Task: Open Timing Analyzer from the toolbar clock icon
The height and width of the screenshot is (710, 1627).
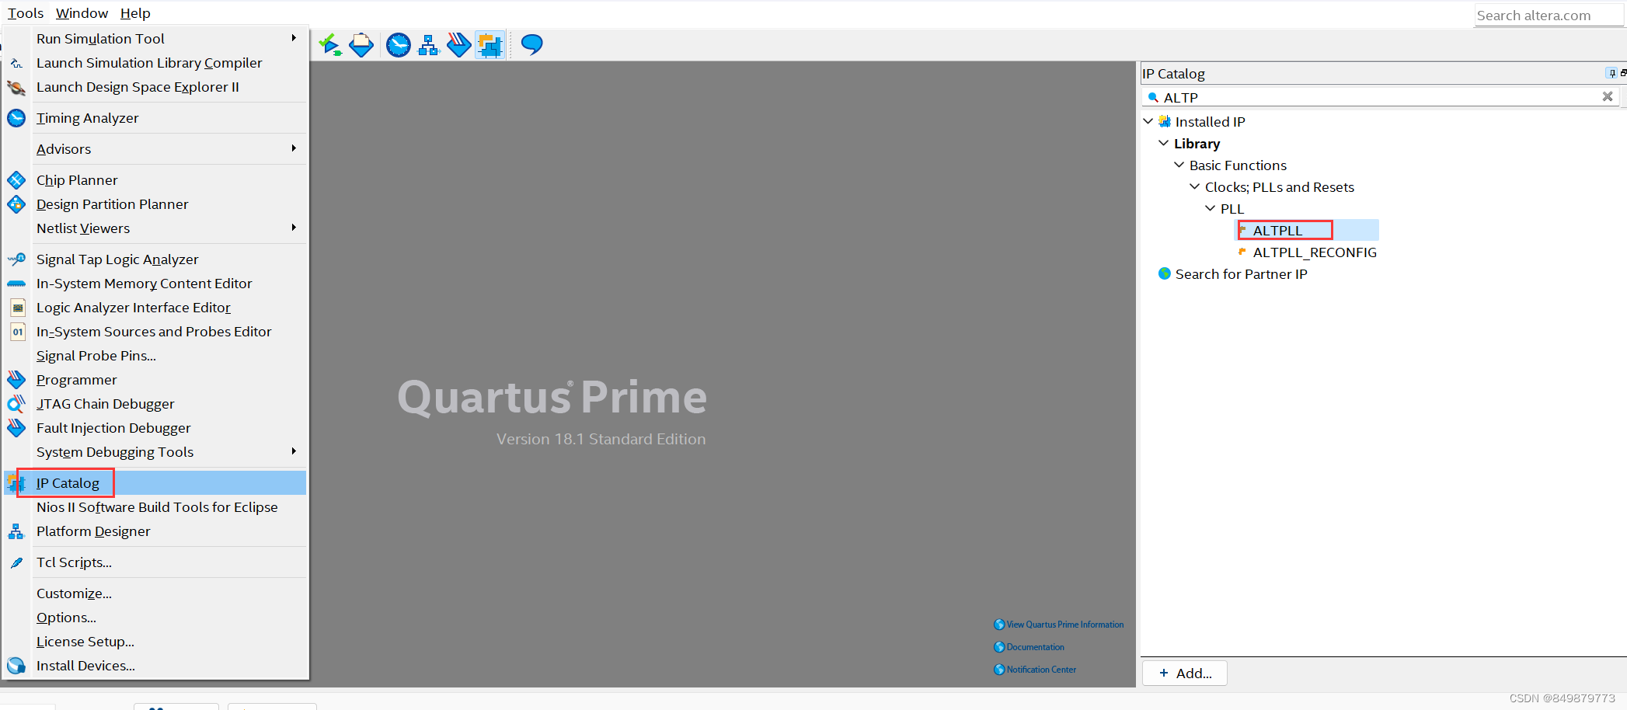Action: pos(399,45)
